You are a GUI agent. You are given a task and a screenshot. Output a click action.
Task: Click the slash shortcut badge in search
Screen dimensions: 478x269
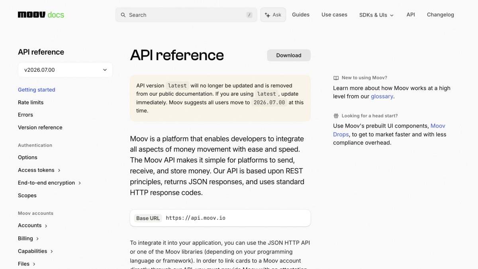click(x=249, y=15)
